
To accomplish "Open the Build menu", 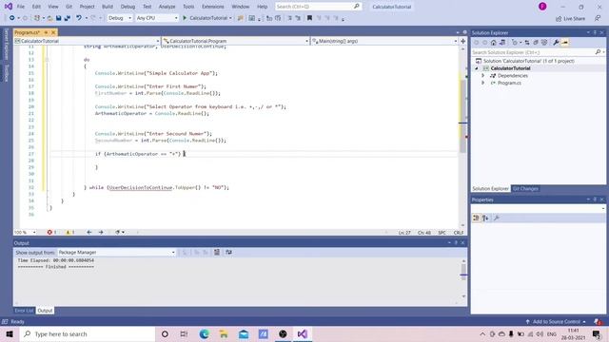I will coord(108,7).
